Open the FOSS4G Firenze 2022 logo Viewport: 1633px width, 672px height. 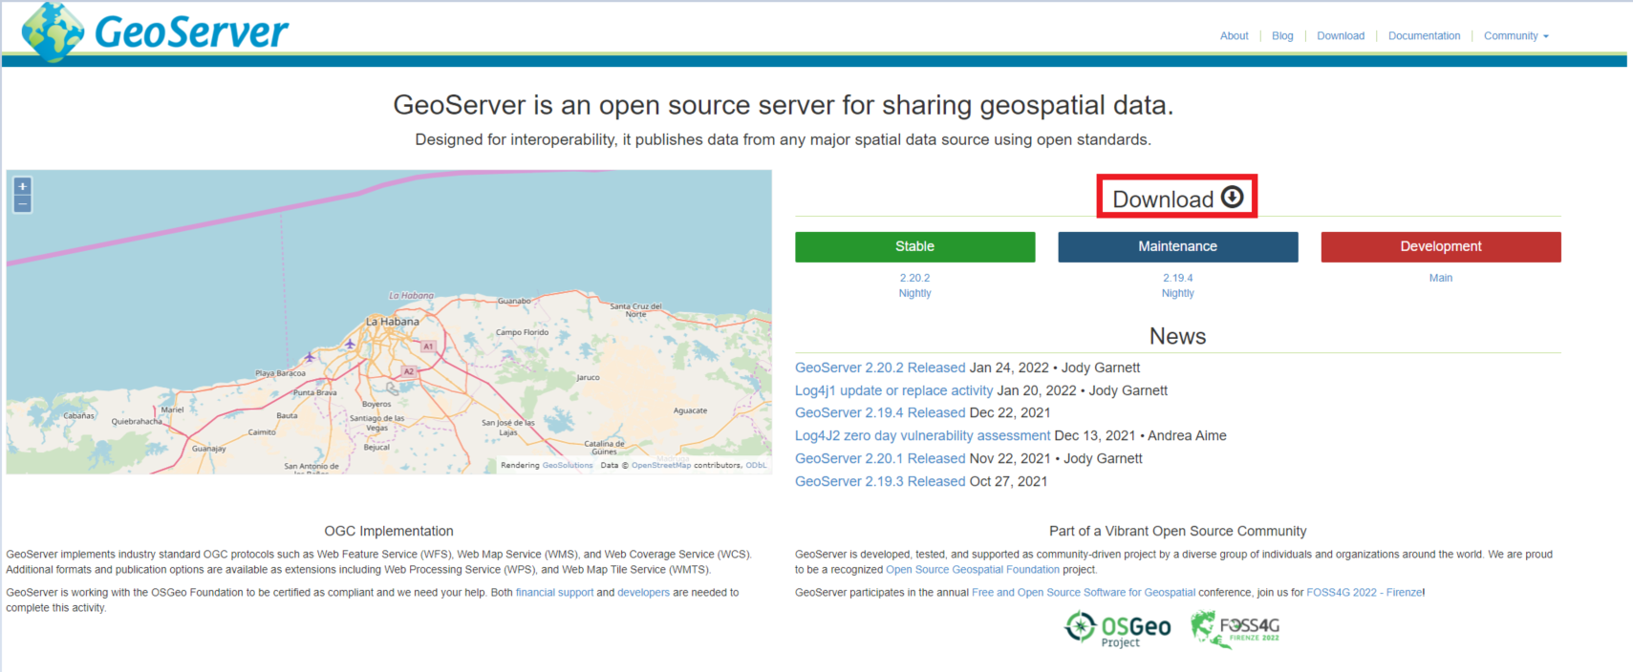(1235, 629)
